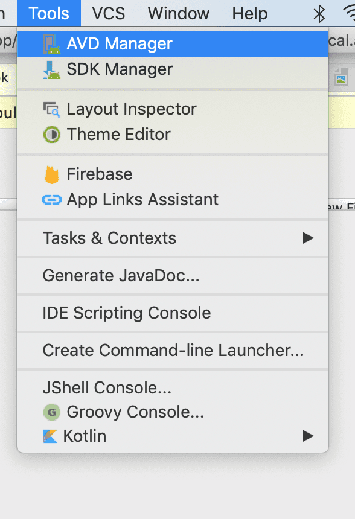Image resolution: width=355 pixels, height=519 pixels.
Task: Click the image file icon beside the menu
Action: click(x=341, y=77)
